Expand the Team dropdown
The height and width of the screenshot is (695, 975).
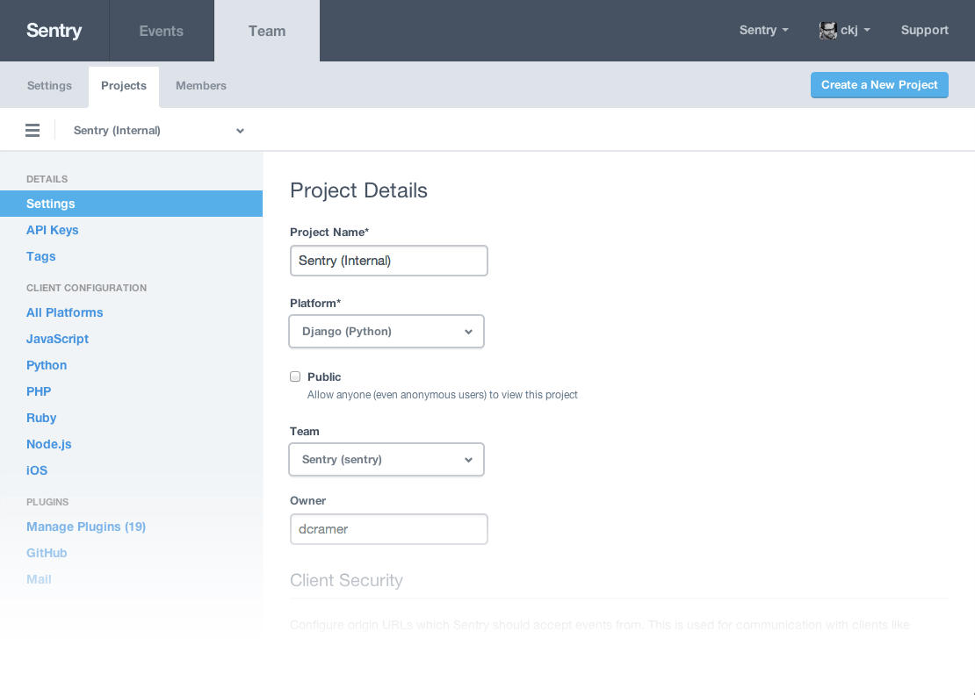[386, 460]
